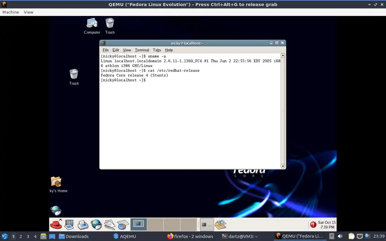Open the terminal window menu icon
The image size is (386, 241).
coord(103,43)
